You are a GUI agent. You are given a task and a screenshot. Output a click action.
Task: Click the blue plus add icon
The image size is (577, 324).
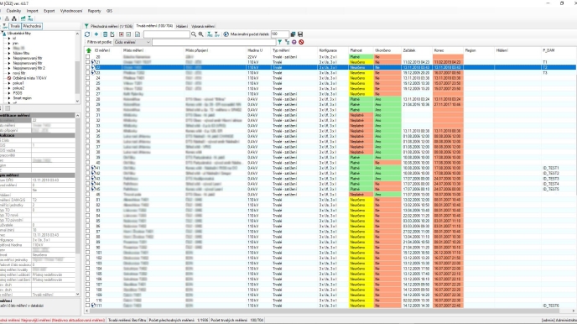pos(96,34)
